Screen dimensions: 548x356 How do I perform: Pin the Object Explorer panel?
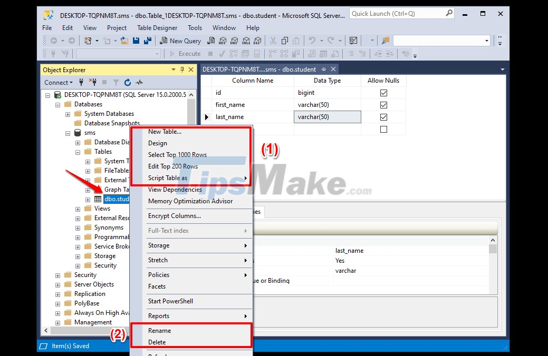click(181, 70)
